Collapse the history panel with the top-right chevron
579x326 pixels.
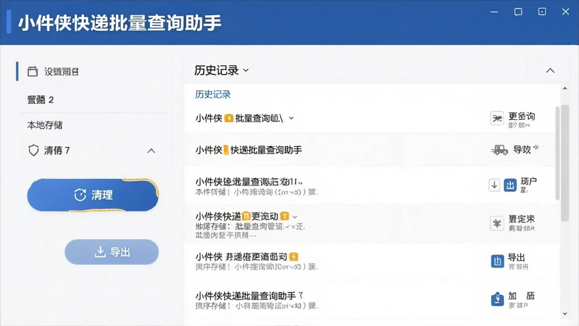coord(550,70)
